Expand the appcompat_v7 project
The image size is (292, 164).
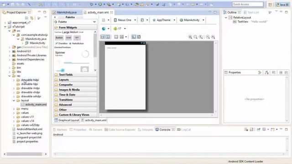(5, 23)
